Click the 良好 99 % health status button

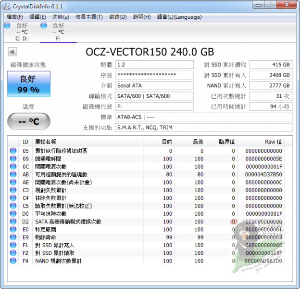[x=29, y=84]
